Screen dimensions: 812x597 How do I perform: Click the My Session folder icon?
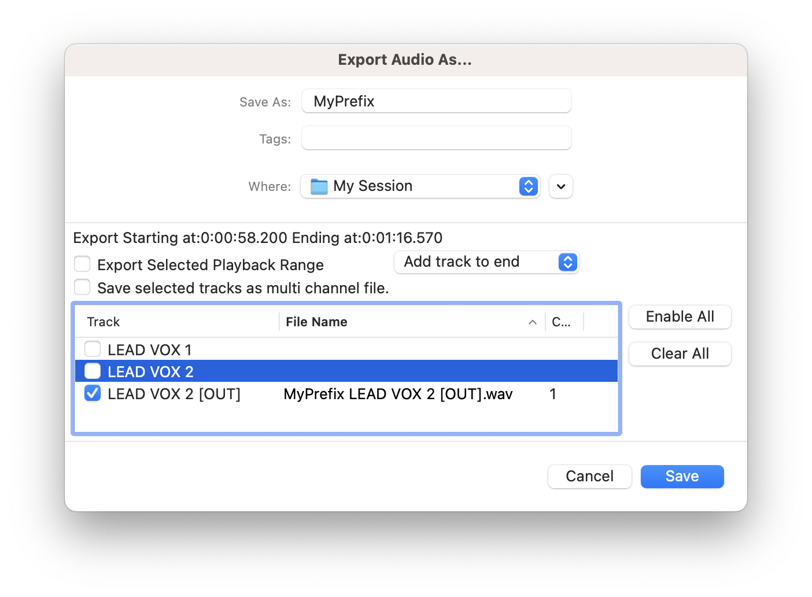(x=319, y=186)
